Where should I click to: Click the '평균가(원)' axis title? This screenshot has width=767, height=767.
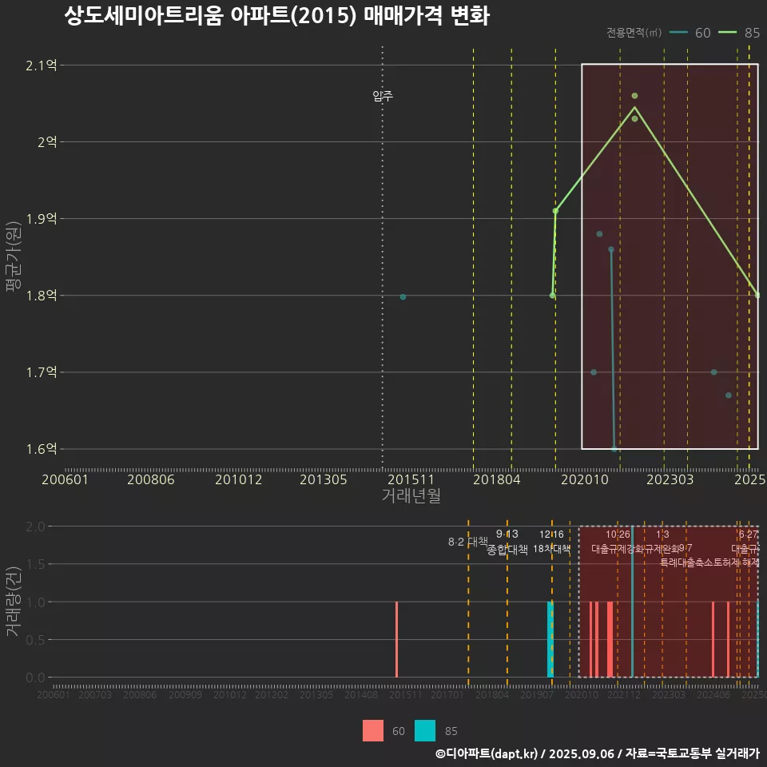[14, 256]
